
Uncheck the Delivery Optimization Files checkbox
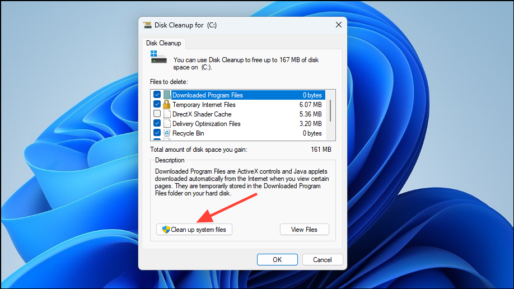(x=157, y=123)
